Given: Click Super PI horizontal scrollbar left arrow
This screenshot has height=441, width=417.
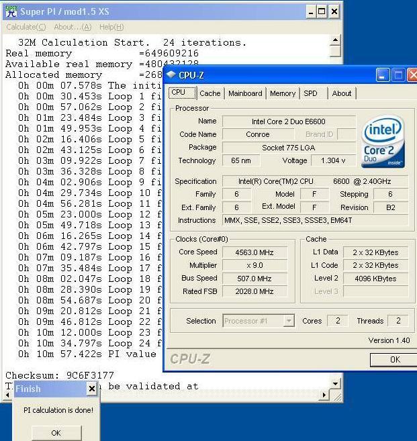Looking at the screenshot, I should pyautogui.click(x=7, y=395).
